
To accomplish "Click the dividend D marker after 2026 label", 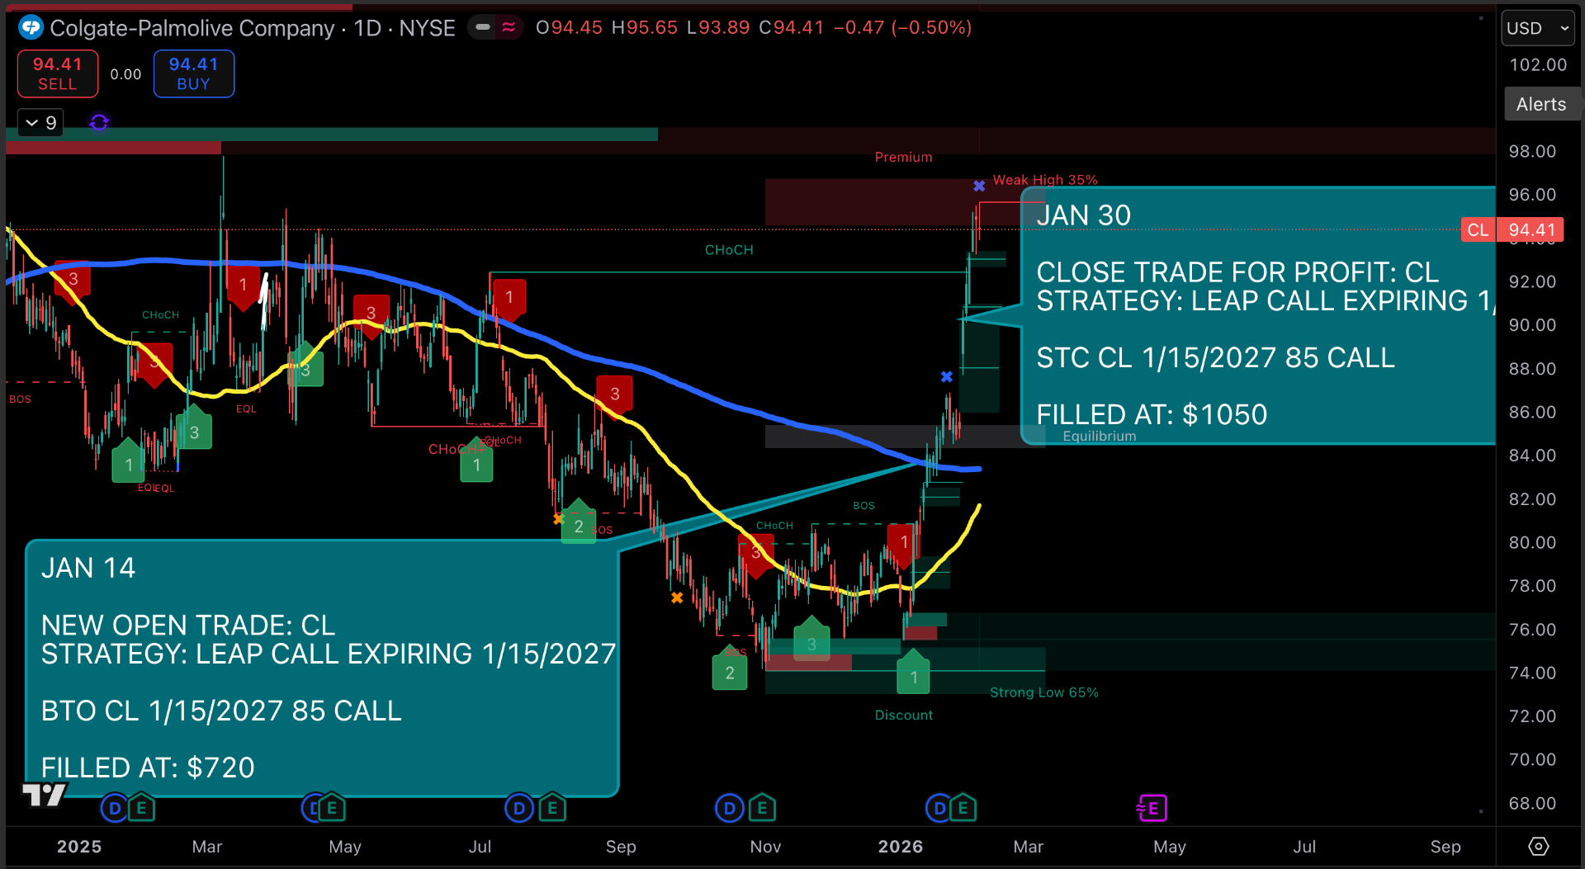I will pyautogui.click(x=939, y=808).
